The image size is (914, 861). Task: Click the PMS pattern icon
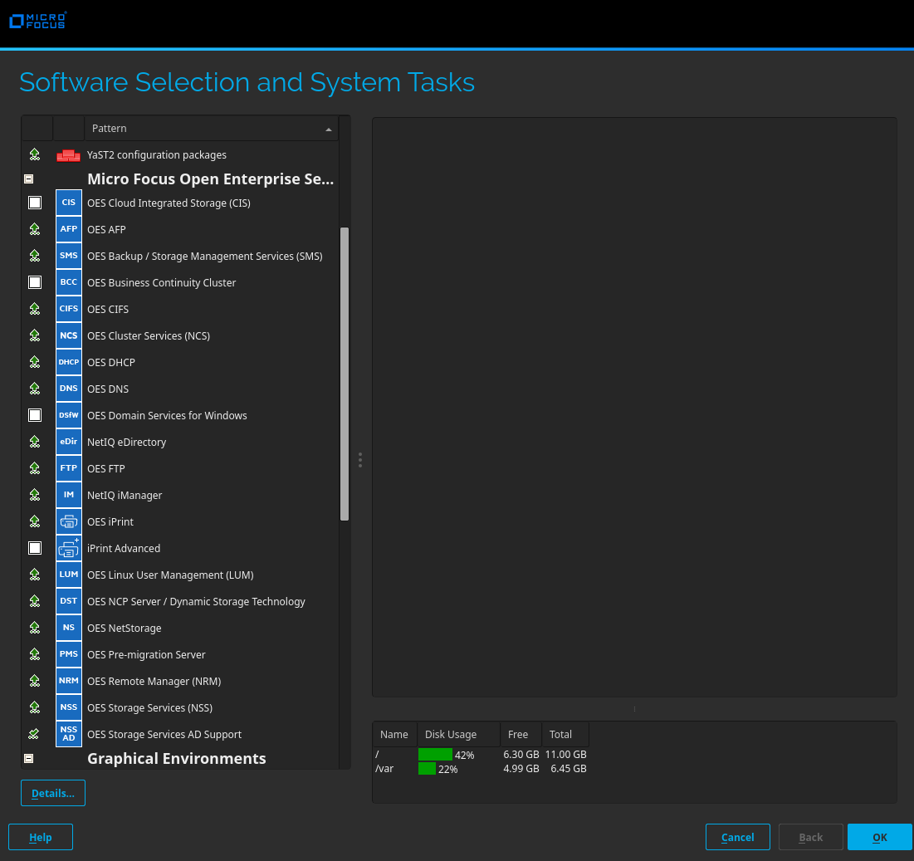pos(69,654)
